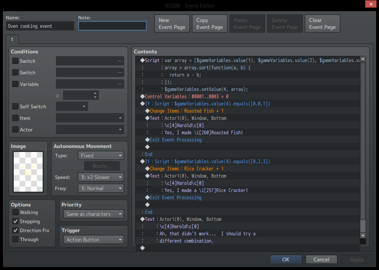Image resolution: width=379 pixels, height=270 pixels.
Task: Select the last empty command diamond line
Action: tap(248, 248)
